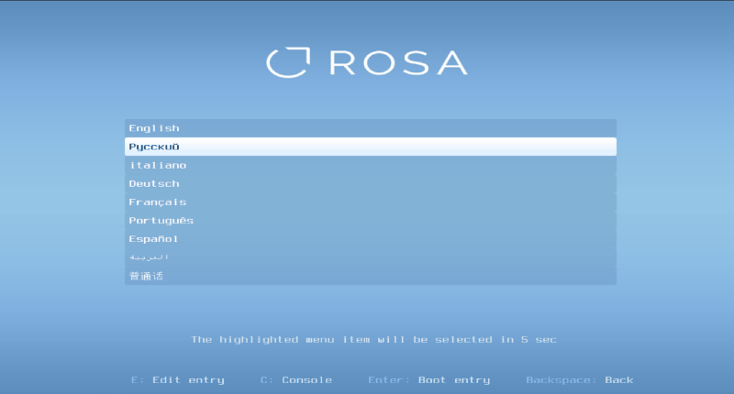Click the 'Backspace: Back' hint
Viewport: 734px width, 394px height.
tap(580, 380)
